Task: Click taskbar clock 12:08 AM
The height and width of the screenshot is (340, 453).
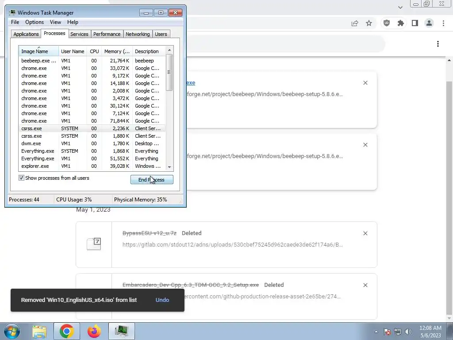Action: (x=430, y=328)
